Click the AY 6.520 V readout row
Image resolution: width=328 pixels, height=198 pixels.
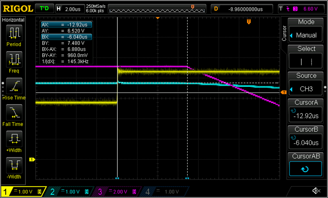coord(67,31)
